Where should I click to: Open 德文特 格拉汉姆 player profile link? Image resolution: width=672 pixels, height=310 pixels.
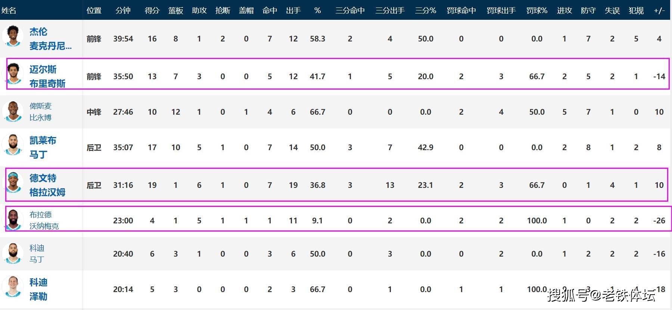pos(47,185)
